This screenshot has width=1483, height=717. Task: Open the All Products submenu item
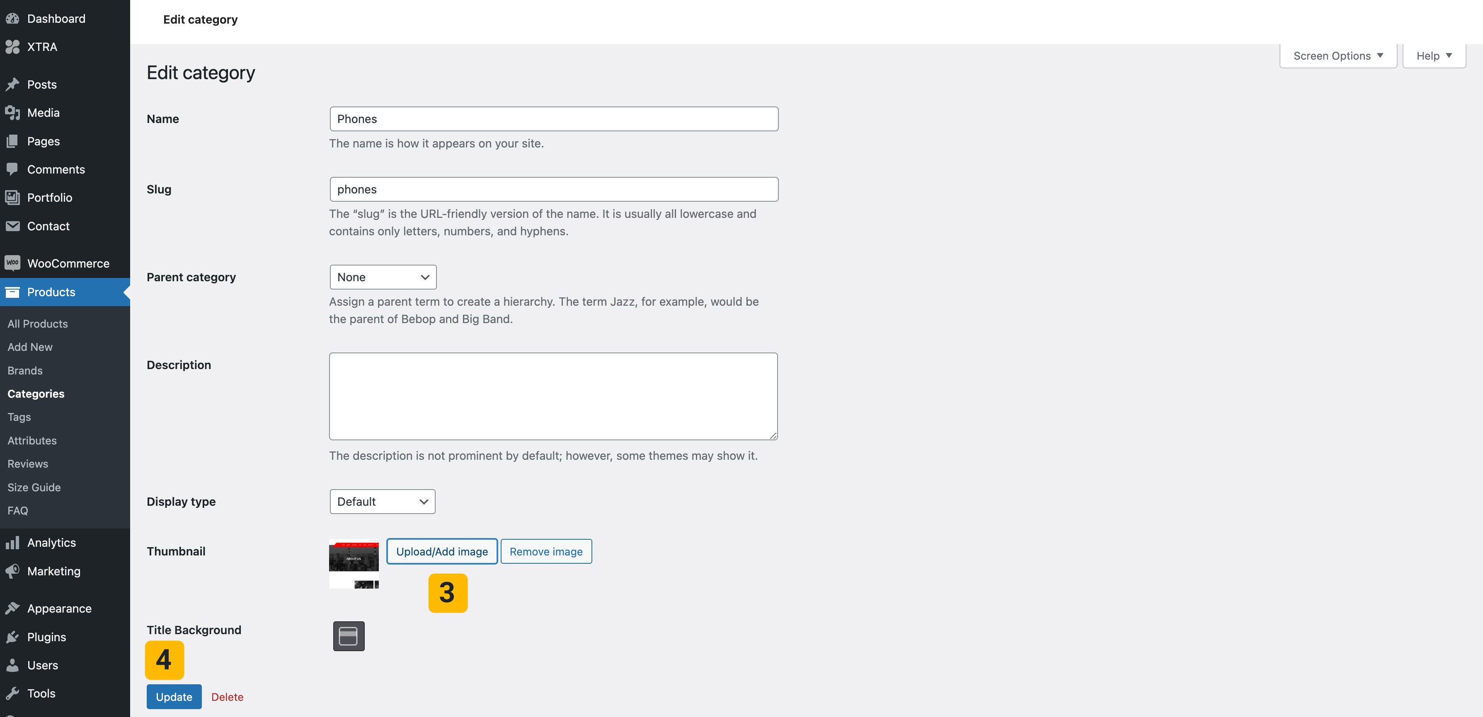pos(37,323)
